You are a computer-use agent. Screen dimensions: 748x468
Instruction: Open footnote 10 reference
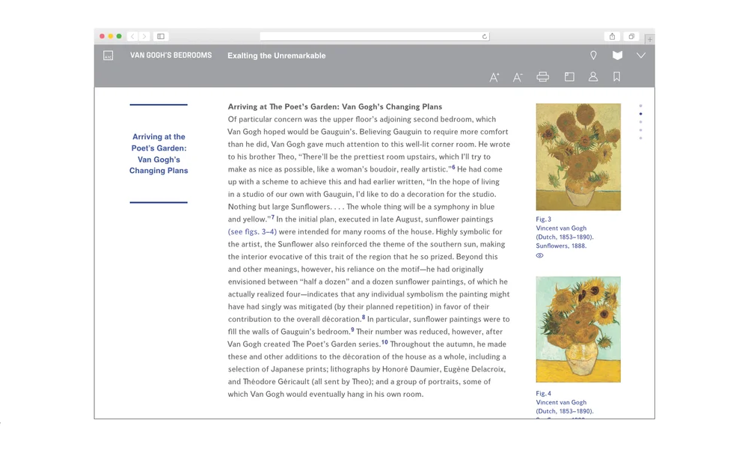point(384,342)
